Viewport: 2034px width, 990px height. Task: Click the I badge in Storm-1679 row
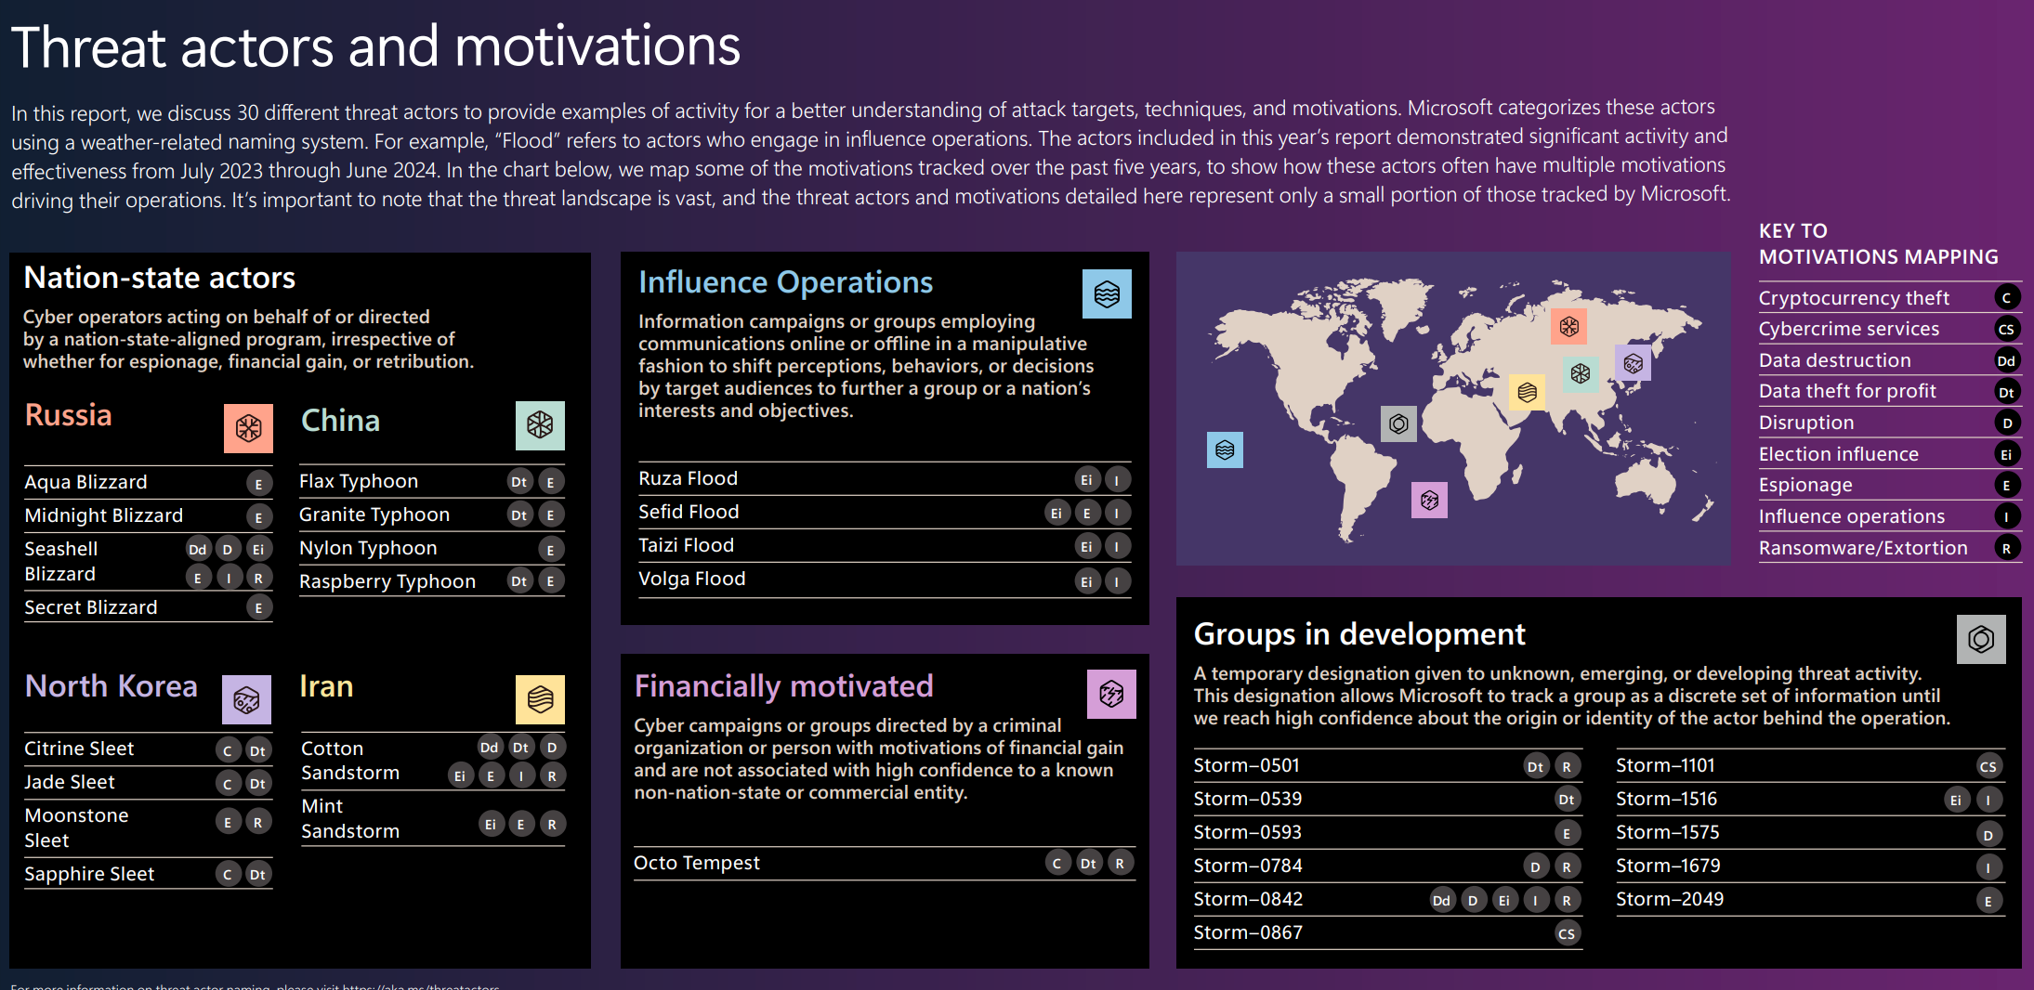pos(1988,867)
